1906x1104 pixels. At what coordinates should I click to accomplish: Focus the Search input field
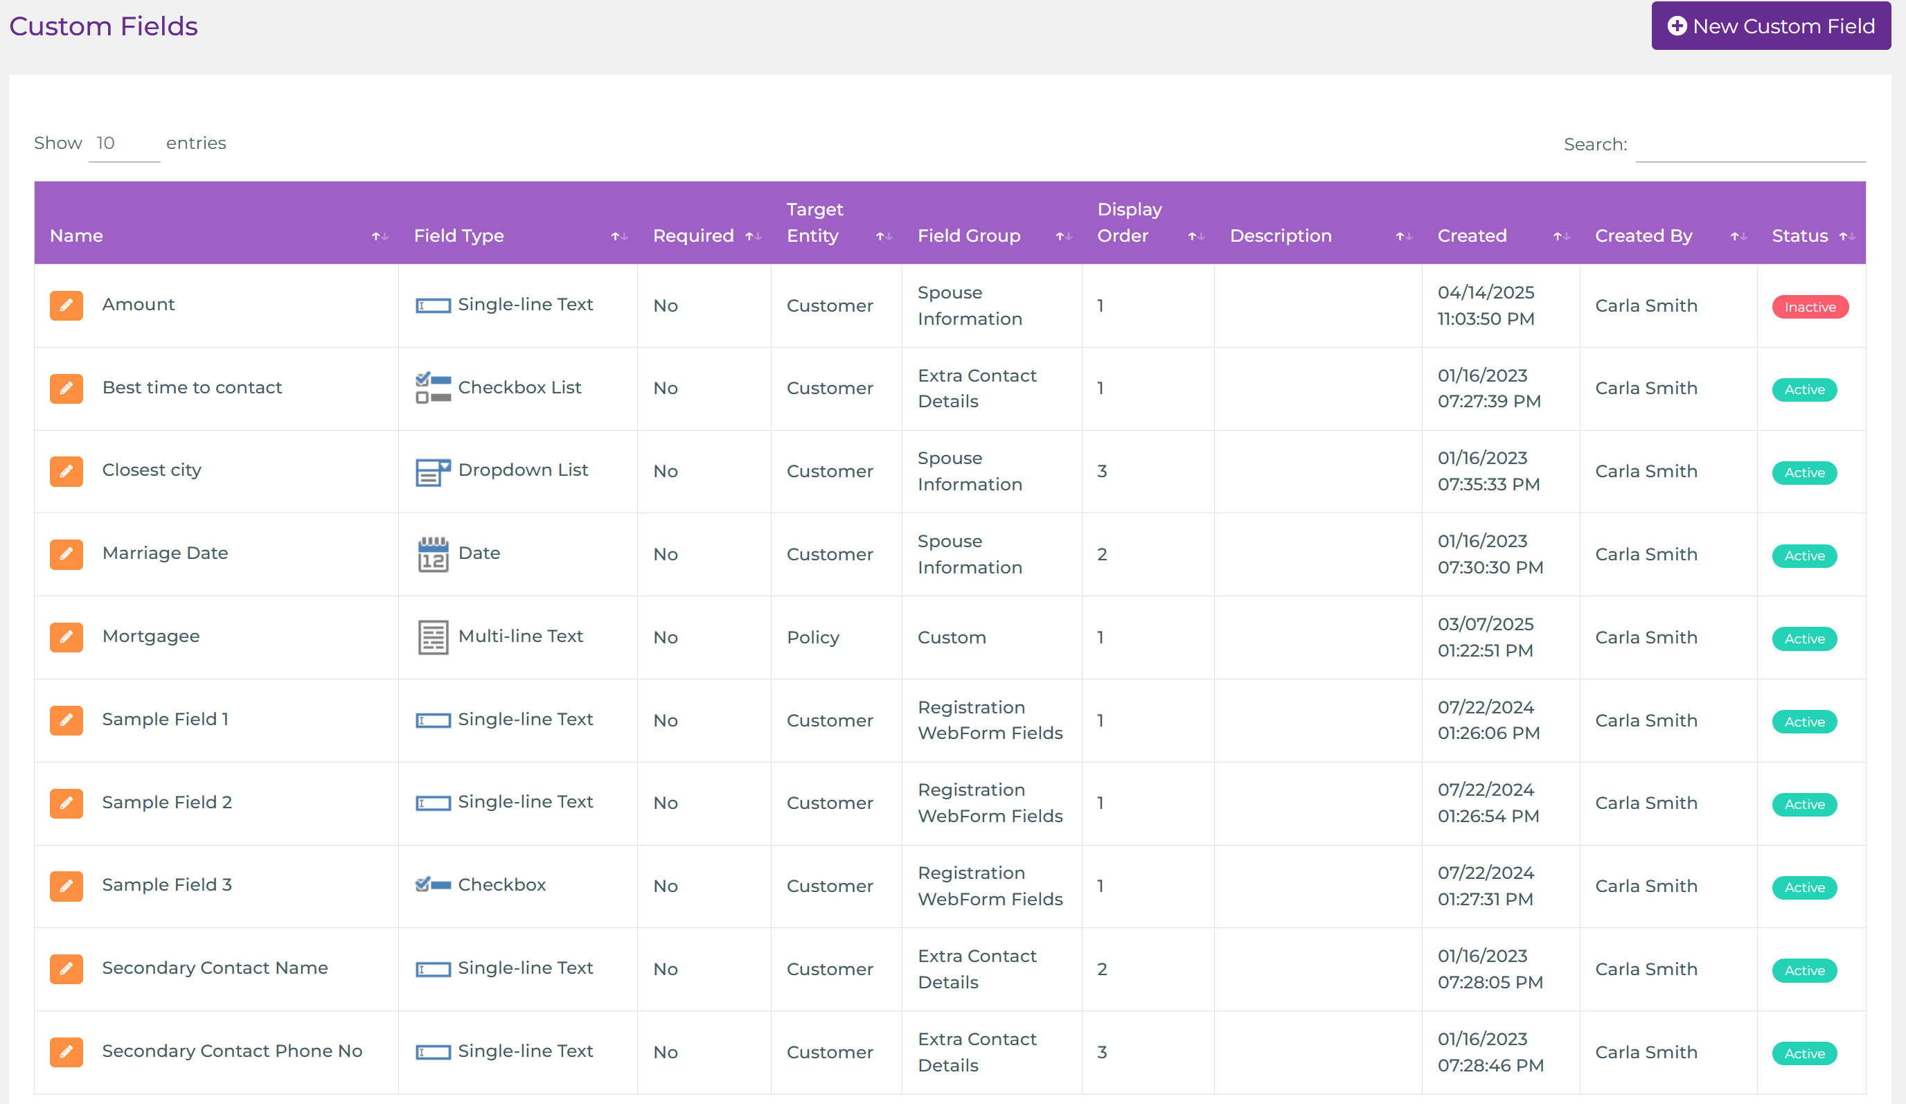[1749, 145]
